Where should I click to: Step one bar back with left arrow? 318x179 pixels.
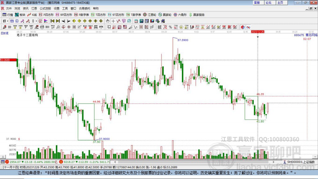pyautogui.click(x=63, y=21)
